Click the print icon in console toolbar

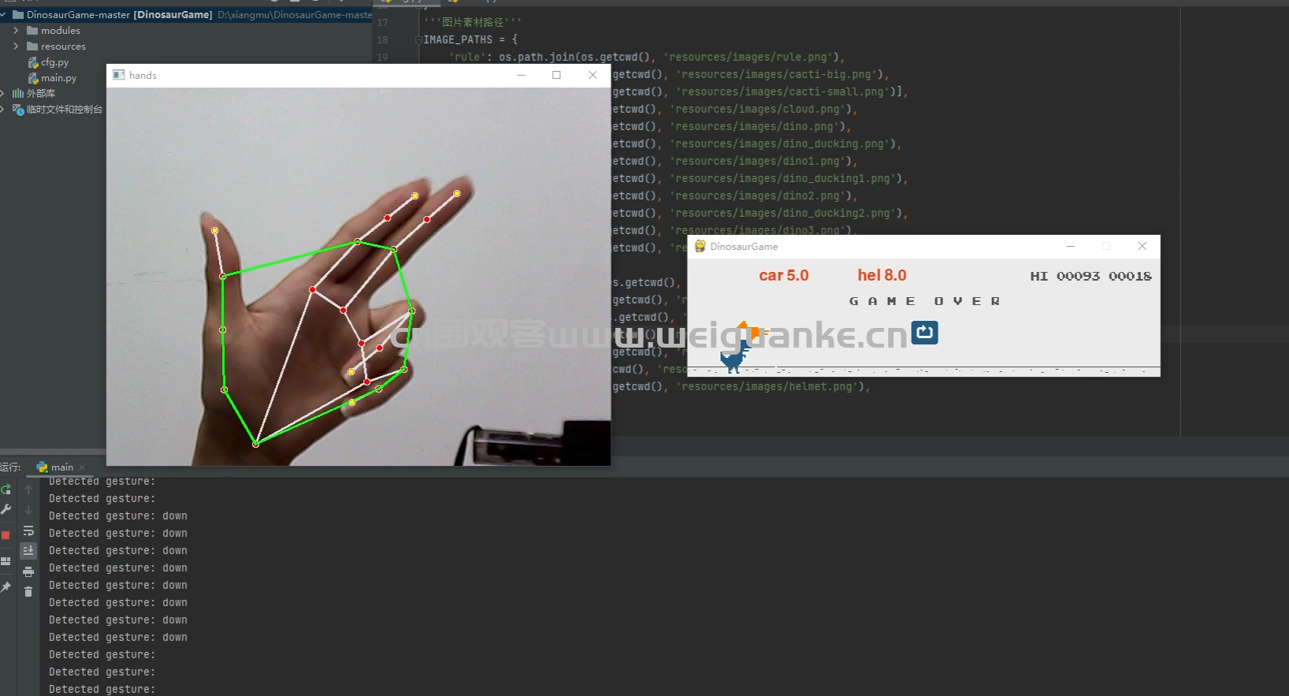tap(28, 571)
